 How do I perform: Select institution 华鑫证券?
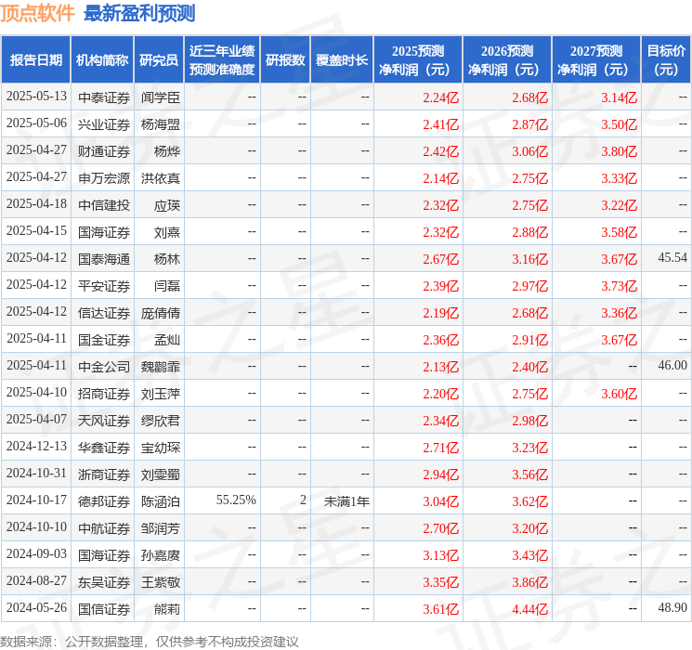tap(104, 448)
